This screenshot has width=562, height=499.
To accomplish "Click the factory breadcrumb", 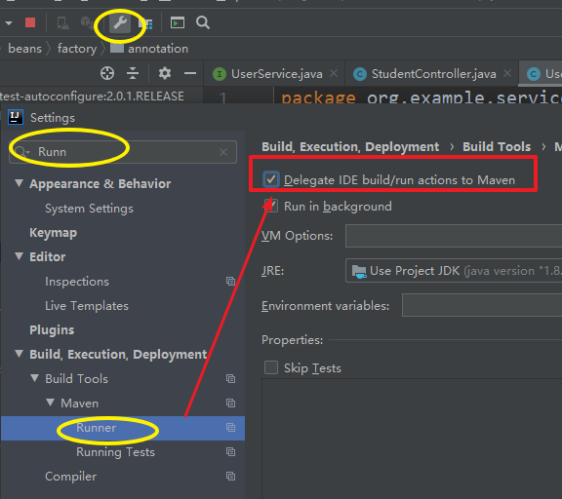I will 77,49.
